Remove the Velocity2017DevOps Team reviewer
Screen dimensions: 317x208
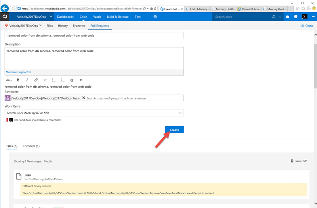coord(84,98)
